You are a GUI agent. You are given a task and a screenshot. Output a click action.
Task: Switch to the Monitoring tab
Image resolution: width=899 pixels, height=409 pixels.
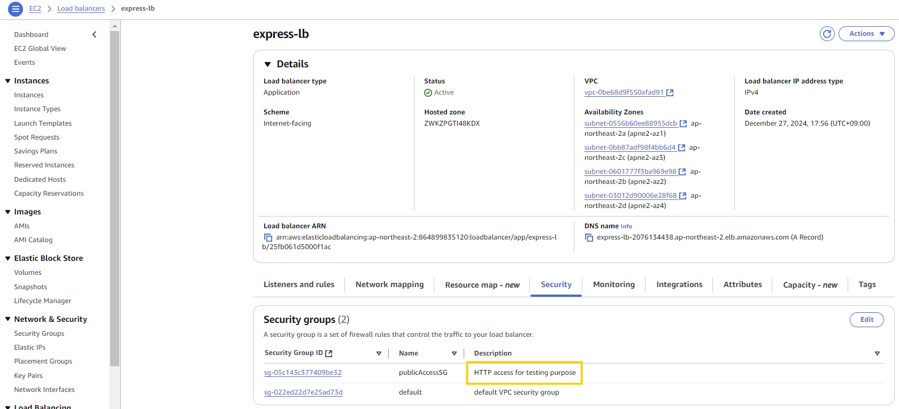[613, 284]
